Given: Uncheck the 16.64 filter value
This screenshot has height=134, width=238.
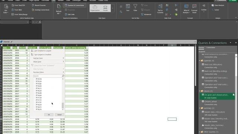Looking at the screenshot, I should [36, 95].
